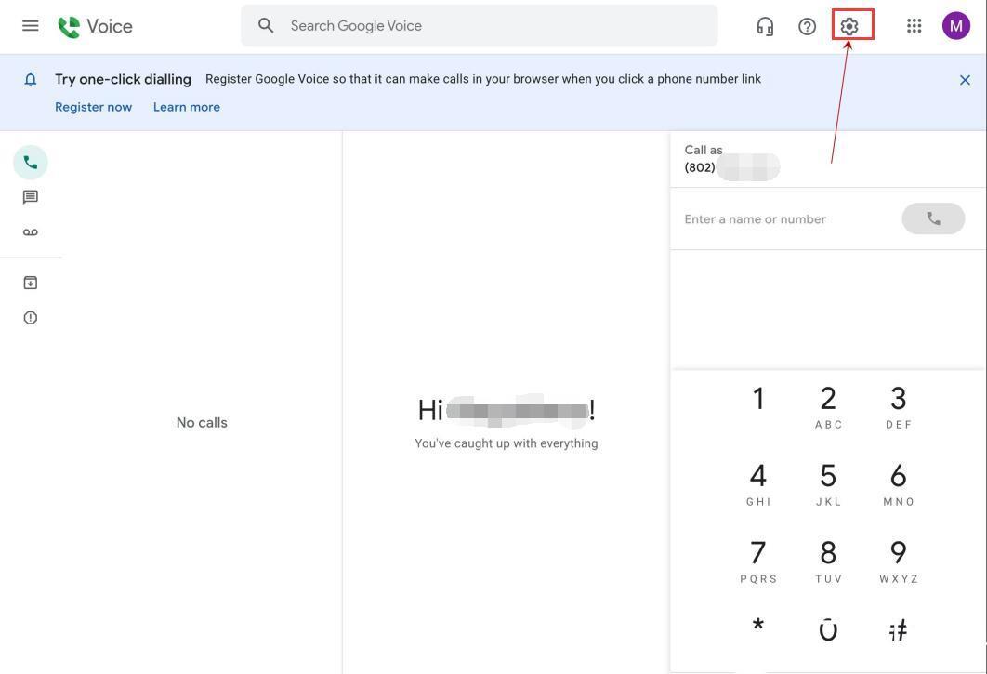Check headset and audio devices

click(764, 25)
